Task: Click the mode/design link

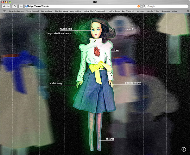Action: tap(56, 83)
